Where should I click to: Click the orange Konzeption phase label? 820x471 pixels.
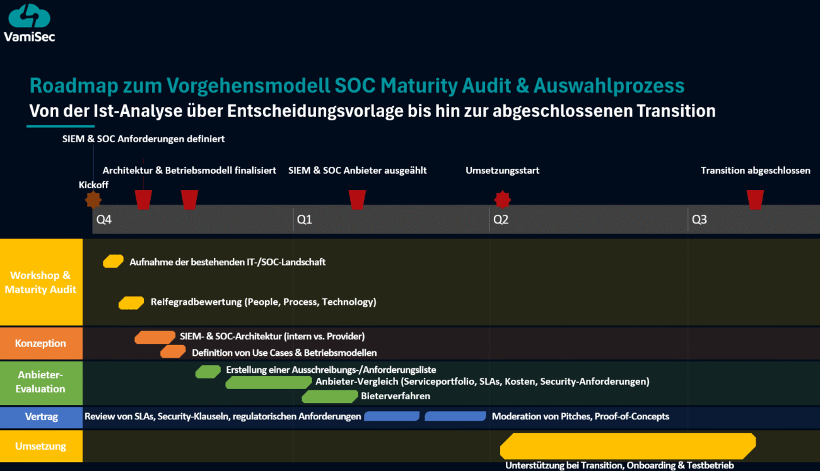click(x=41, y=343)
